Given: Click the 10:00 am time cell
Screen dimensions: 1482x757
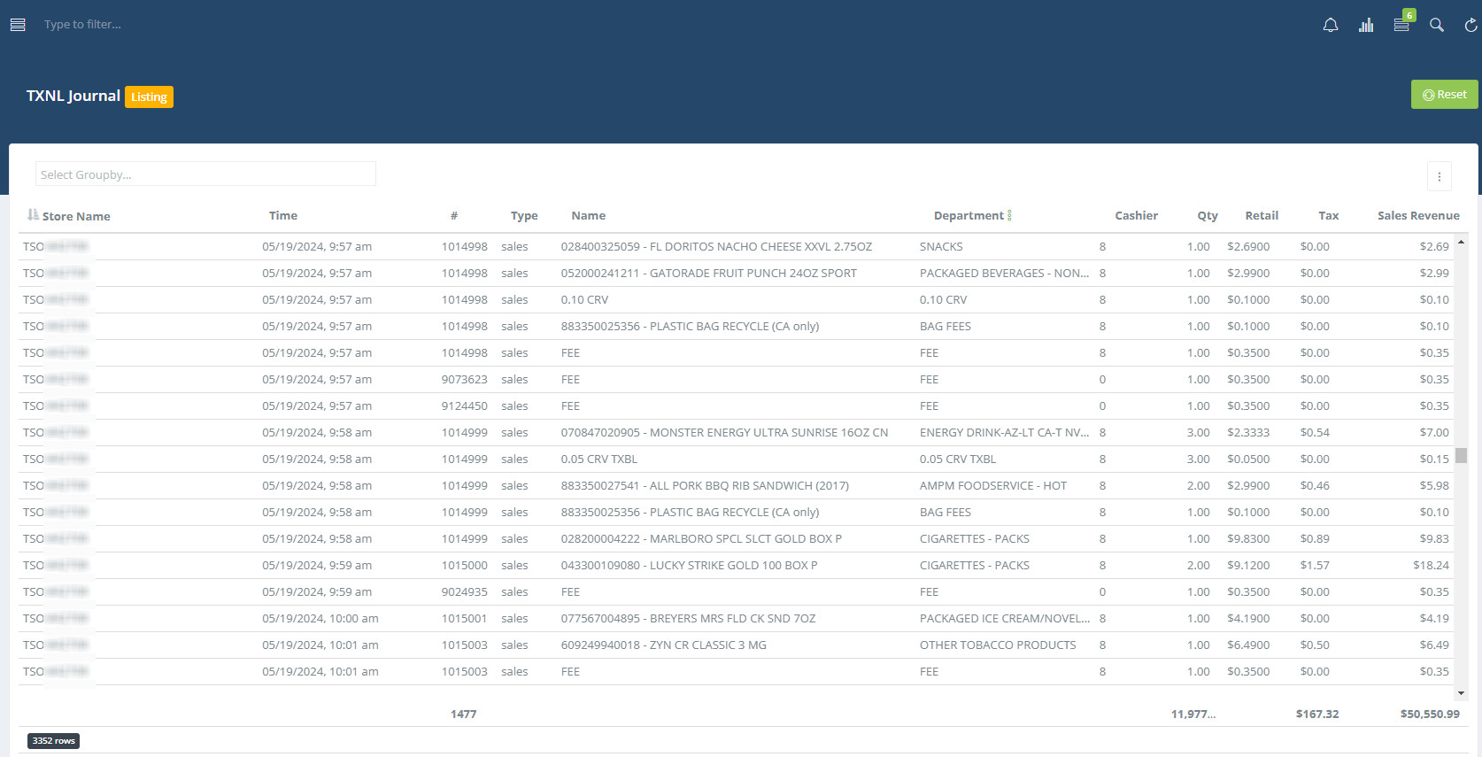Looking at the screenshot, I should (x=320, y=618).
